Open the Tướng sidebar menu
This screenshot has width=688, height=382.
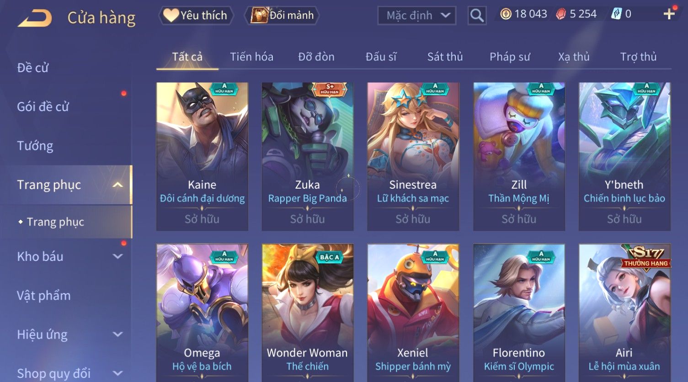click(x=35, y=146)
